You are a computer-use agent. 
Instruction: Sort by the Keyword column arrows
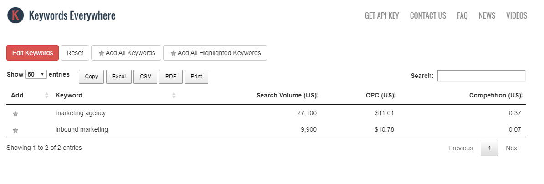click(174, 96)
